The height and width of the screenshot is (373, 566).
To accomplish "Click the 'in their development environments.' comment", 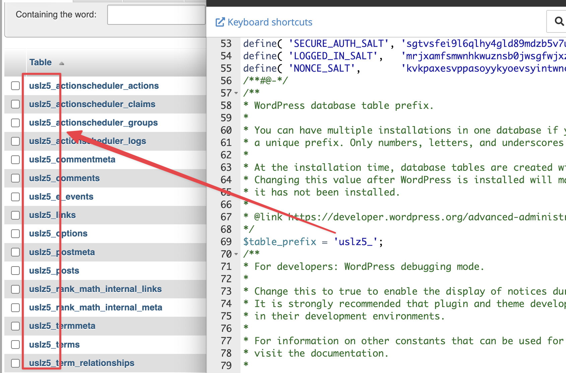I will 349,316.
